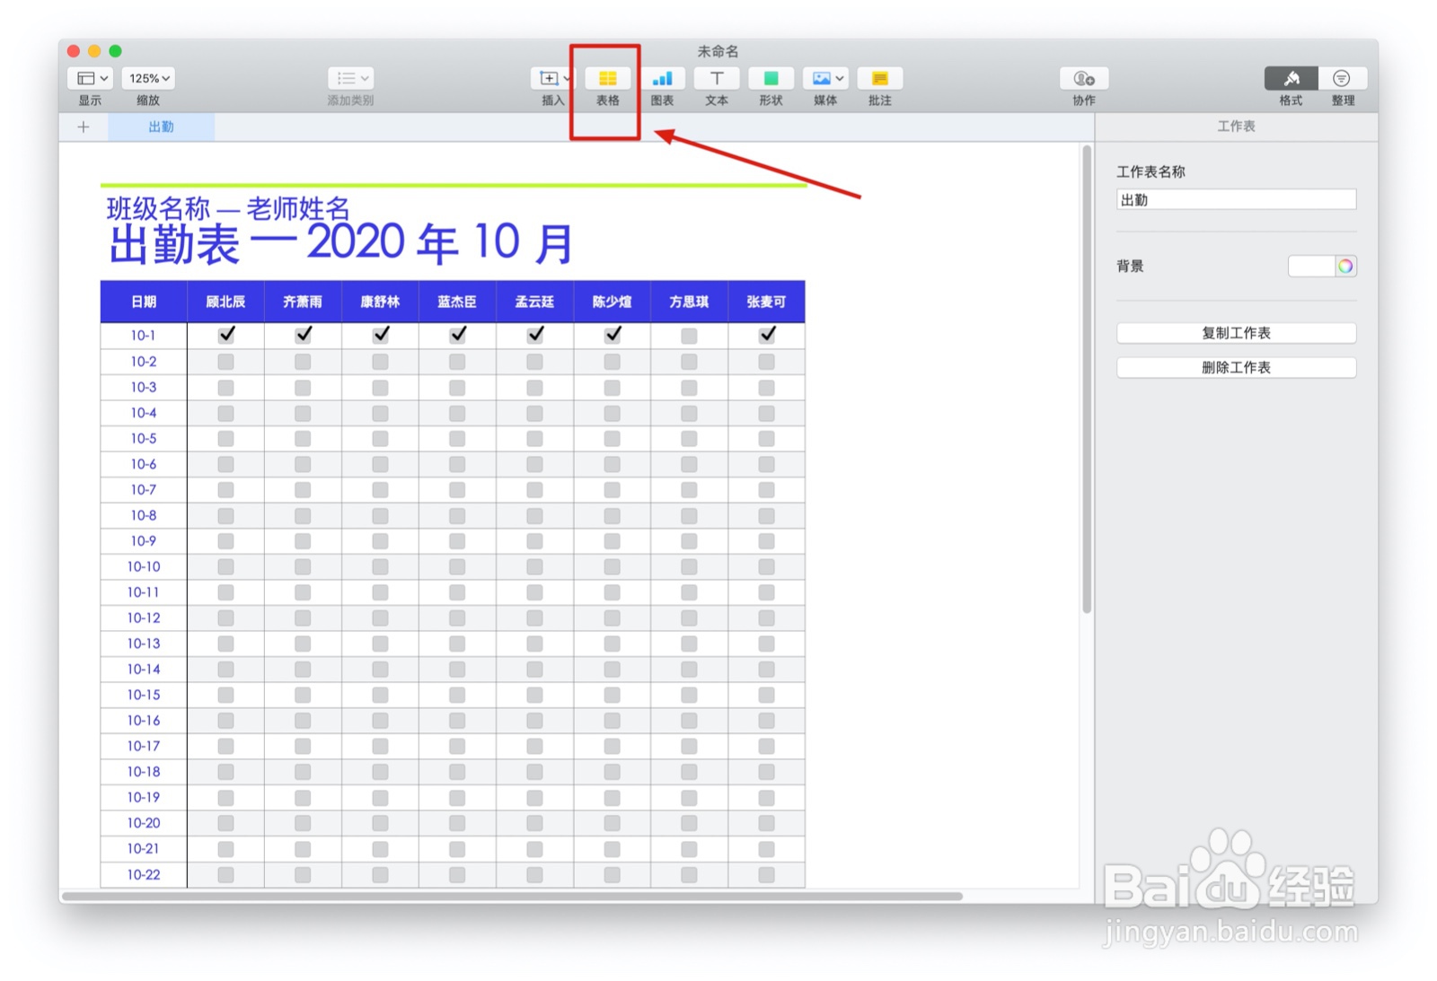This screenshot has height=981, width=1437.
Task: Open the 显示 (View) dropdown
Action: (x=89, y=78)
